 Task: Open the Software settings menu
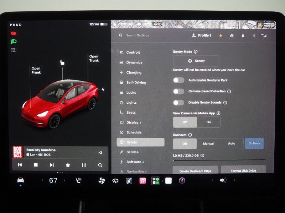(x=131, y=162)
